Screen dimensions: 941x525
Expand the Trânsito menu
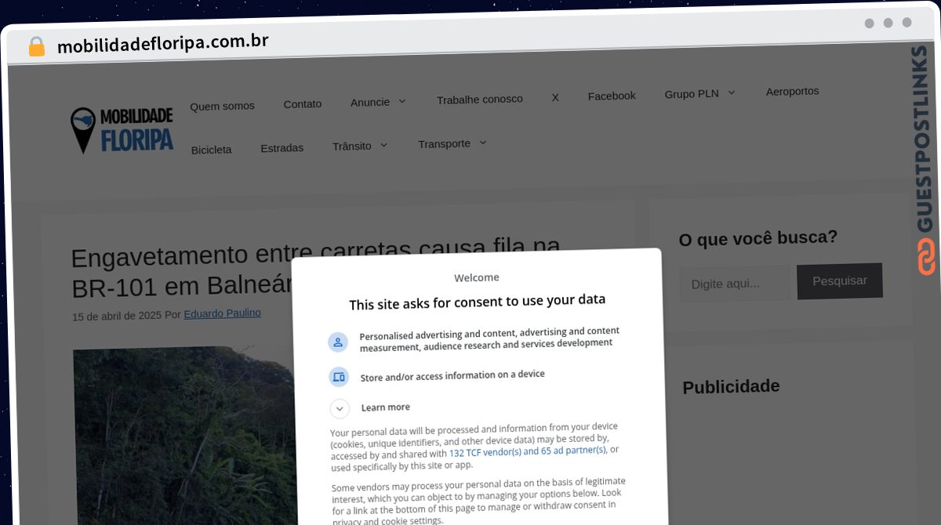coord(360,146)
